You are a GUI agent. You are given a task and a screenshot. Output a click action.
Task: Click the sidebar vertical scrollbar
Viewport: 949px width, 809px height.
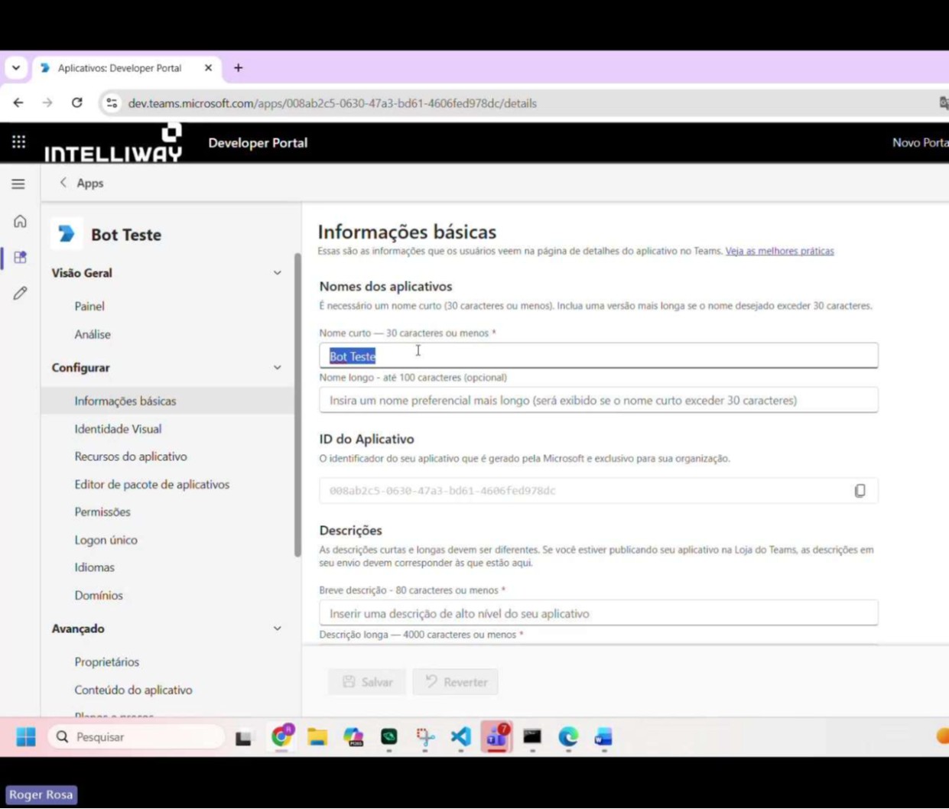[x=297, y=405]
